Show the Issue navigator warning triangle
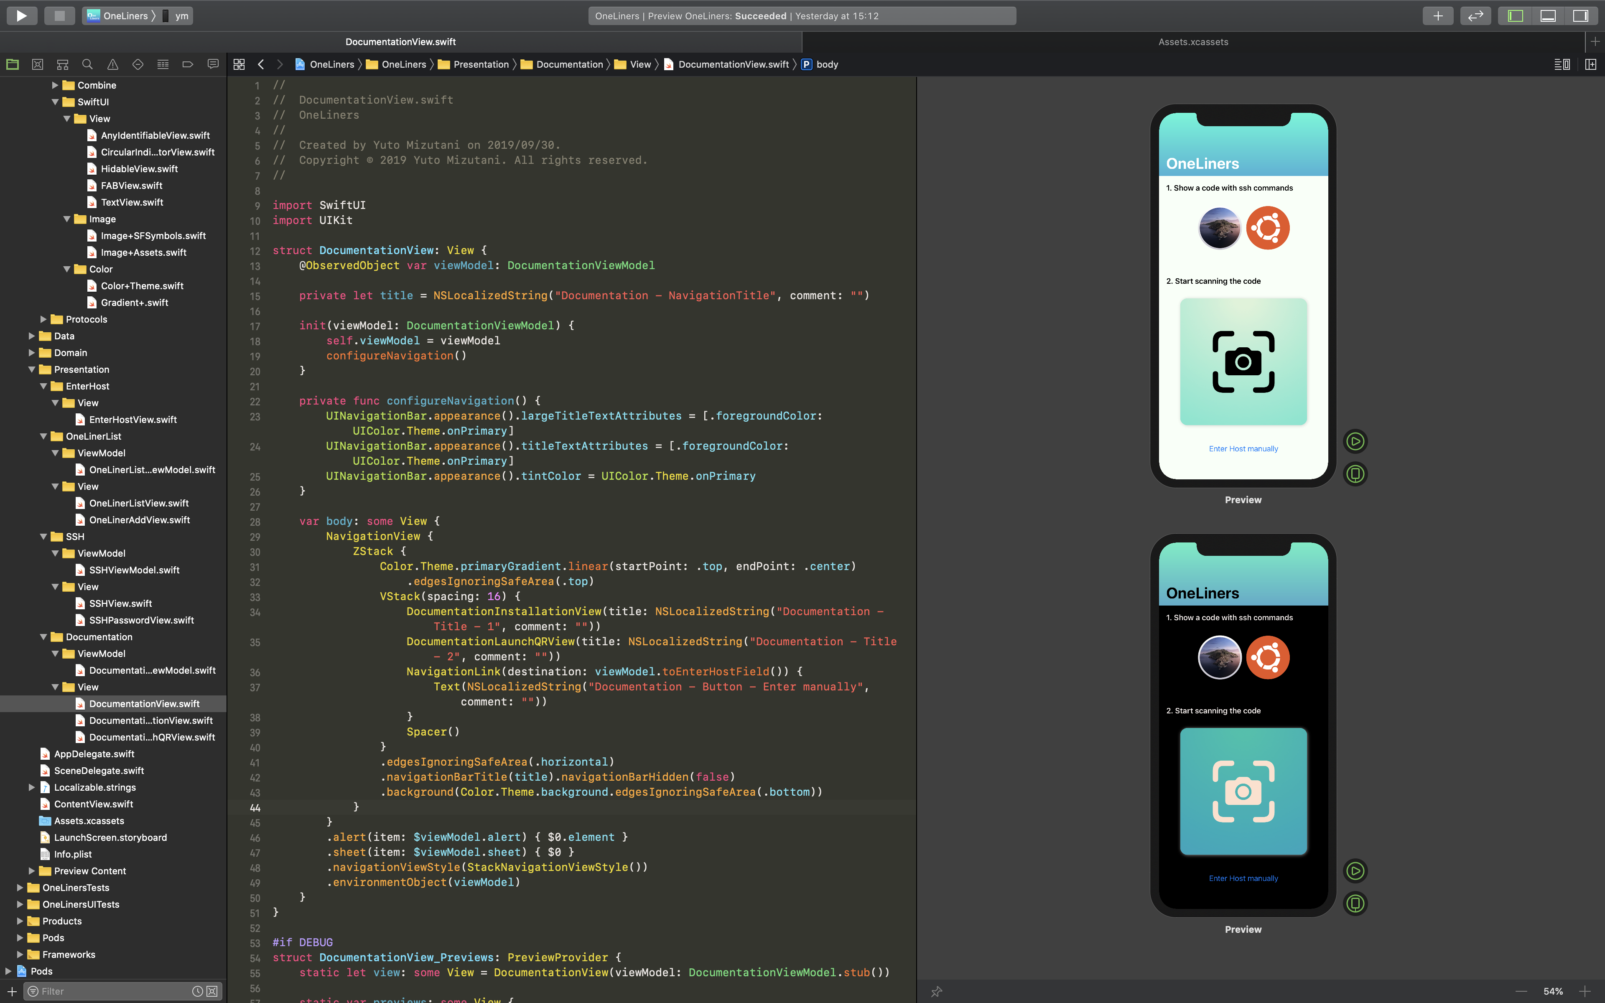1605x1003 pixels. click(x=113, y=64)
